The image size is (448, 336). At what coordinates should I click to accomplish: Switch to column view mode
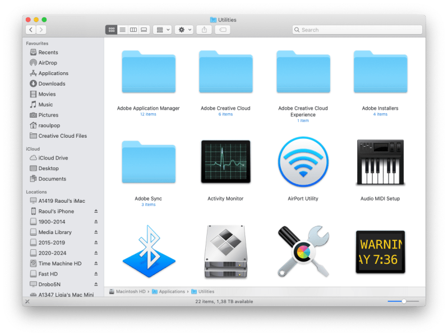tap(133, 30)
